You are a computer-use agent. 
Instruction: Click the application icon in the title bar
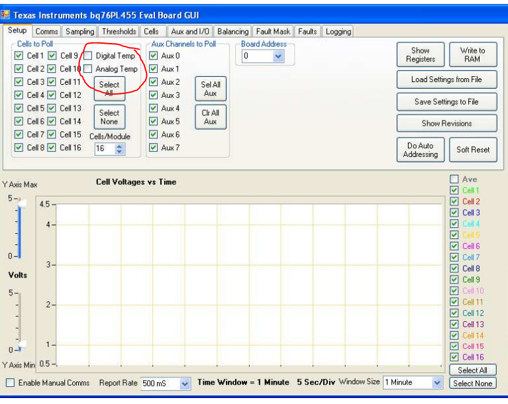[5, 15]
